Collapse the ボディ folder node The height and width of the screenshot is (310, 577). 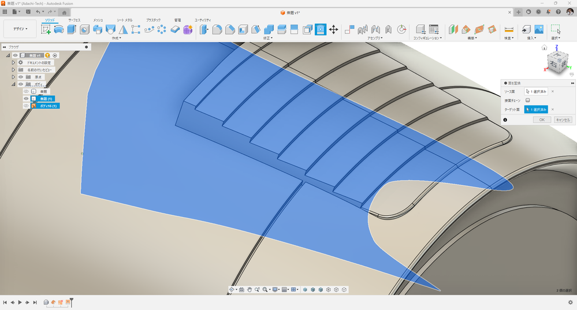[13, 84]
